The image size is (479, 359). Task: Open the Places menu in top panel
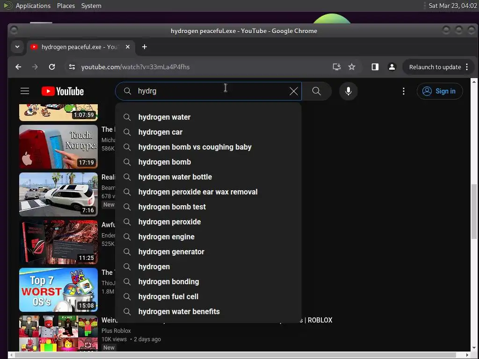pos(66,6)
